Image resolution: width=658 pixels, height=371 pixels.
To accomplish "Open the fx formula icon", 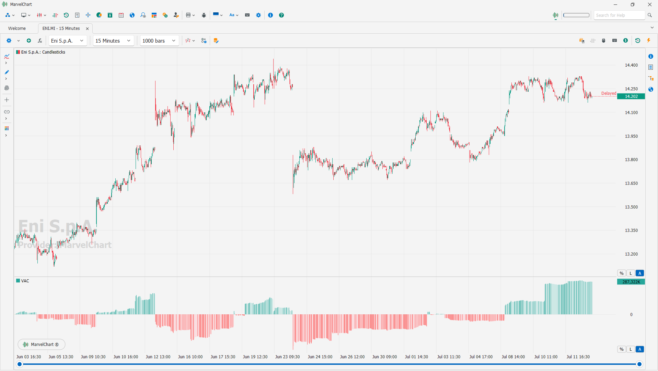I will point(40,41).
